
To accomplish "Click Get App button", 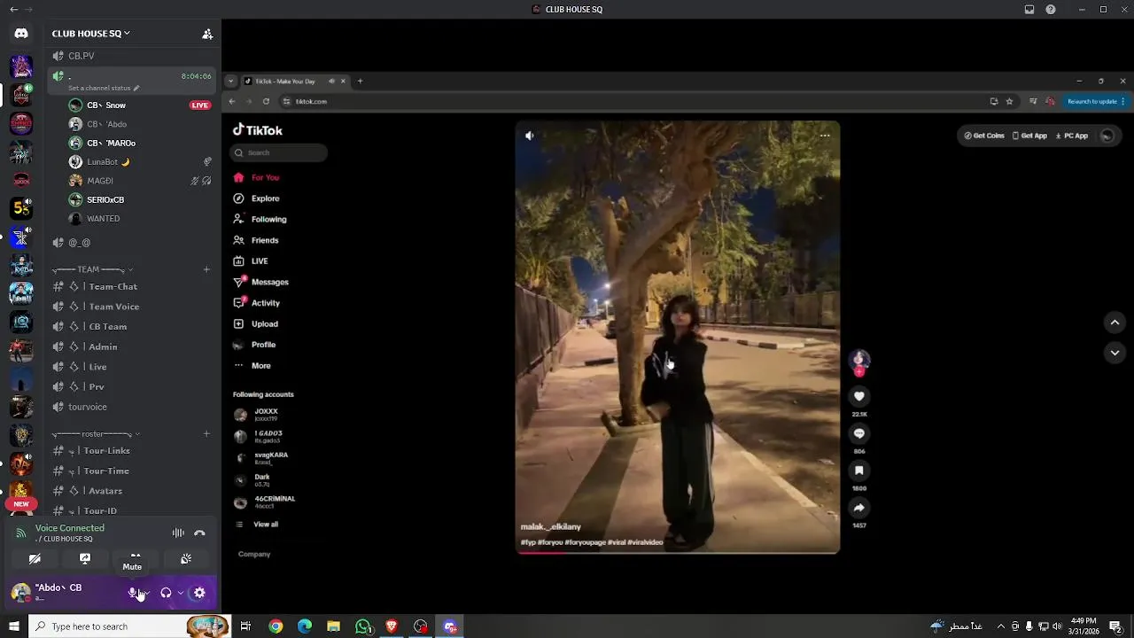I will click(x=1029, y=136).
